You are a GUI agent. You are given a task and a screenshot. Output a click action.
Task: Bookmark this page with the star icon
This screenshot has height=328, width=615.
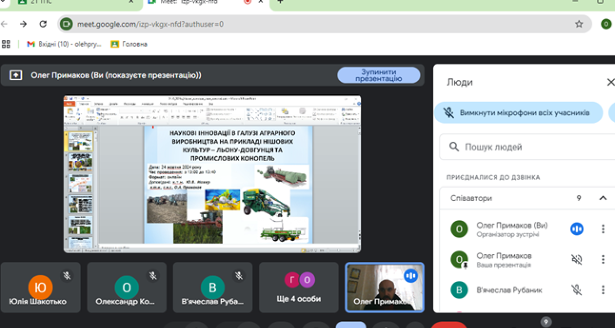click(579, 24)
